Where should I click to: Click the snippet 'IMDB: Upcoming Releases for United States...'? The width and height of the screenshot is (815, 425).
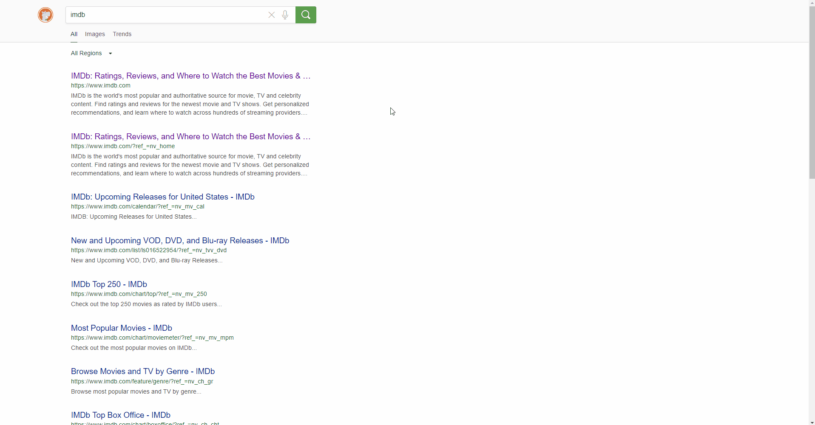click(134, 217)
